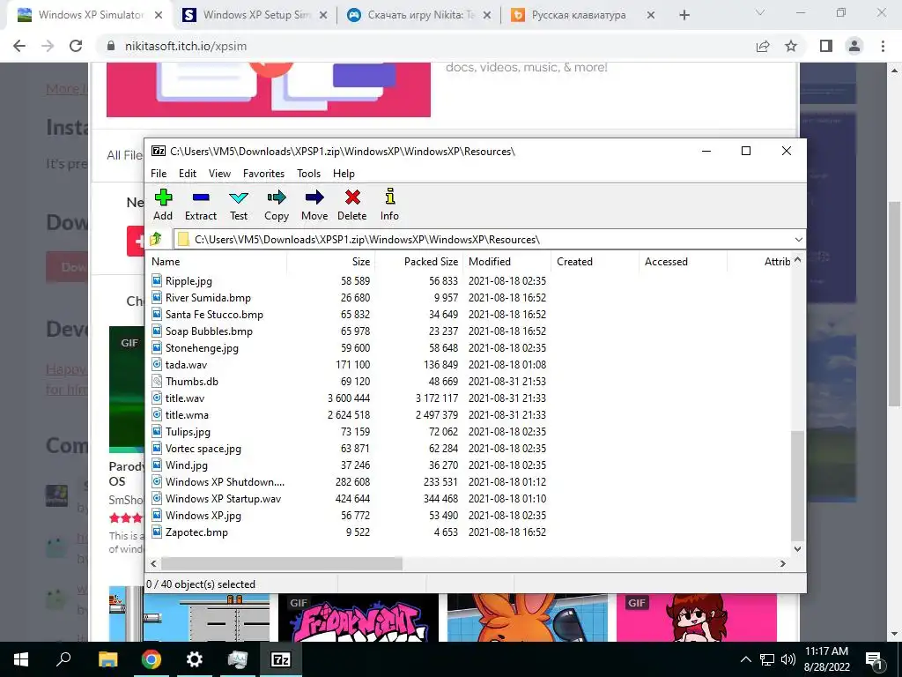The width and height of the screenshot is (902, 677).
Task: Open Chrome's three-dot menu
Action: coord(883,46)
